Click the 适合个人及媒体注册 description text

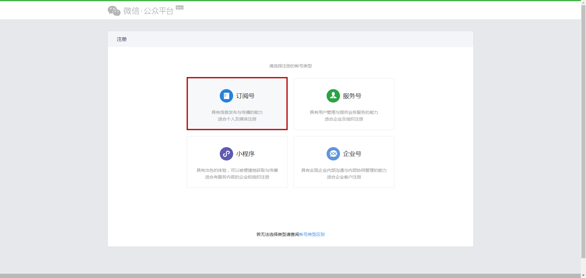pos(237,119)
